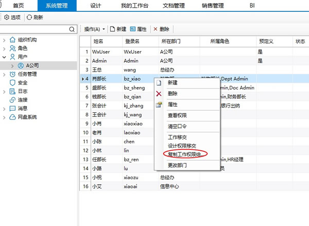The height and width of the screenshot is (226, 309).
Task: Click the 刷新 refresh icon
Action: pyautogui.click(x=29, y=17)
